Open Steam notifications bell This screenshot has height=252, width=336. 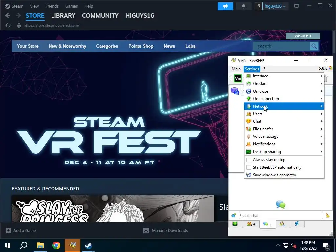pyautogui.click(x=244, y=6)
